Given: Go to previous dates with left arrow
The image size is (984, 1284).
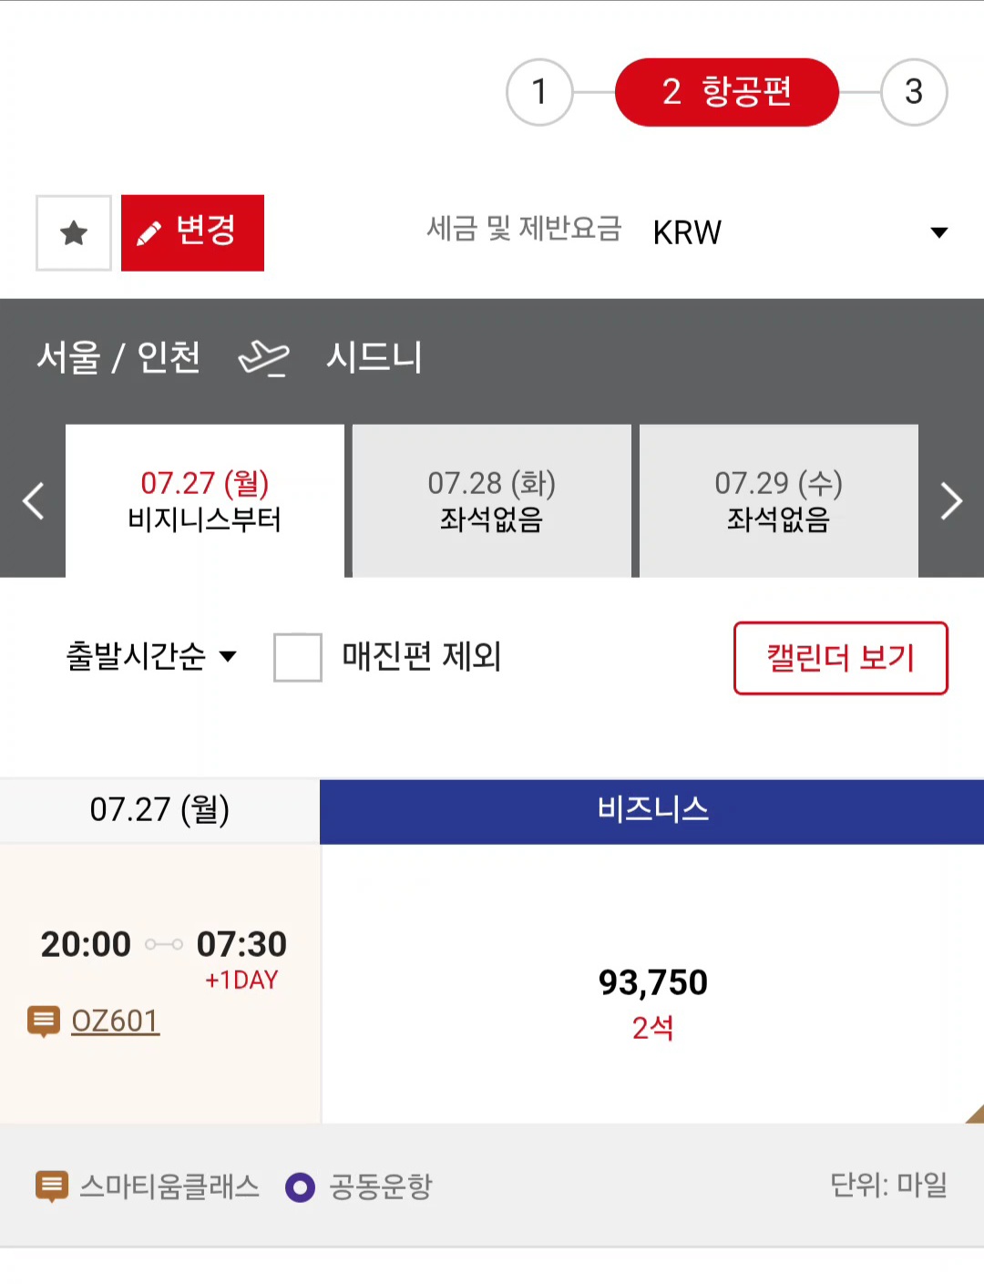Looking at the screenshot, I should tap(34, 500).
